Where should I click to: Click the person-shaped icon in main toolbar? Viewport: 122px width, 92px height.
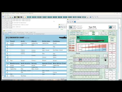(x=10, y=17)
